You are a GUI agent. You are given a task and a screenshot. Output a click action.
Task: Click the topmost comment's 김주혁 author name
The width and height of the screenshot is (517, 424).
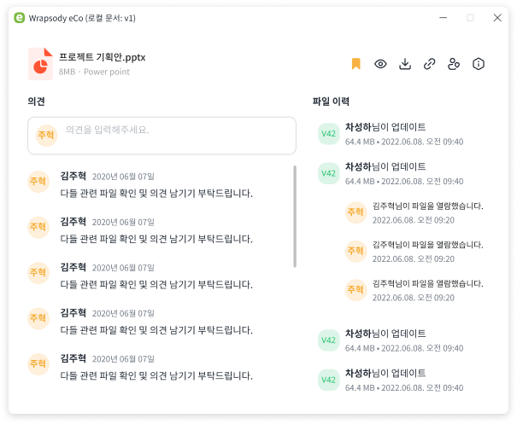pos(73,176)
